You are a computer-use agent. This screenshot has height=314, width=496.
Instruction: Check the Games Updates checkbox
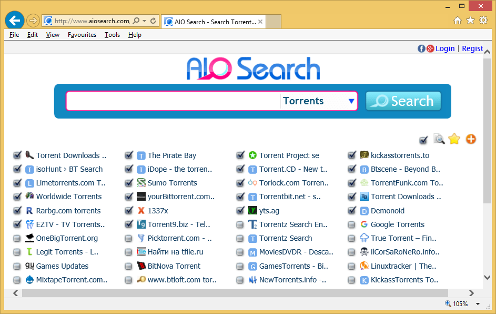tap(17, 266)
